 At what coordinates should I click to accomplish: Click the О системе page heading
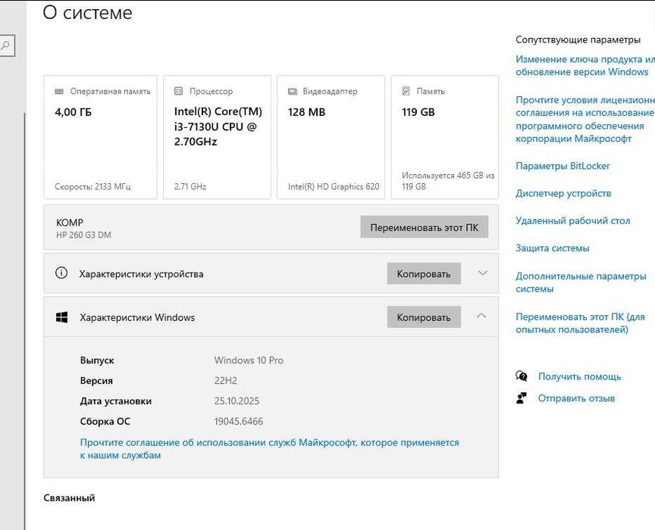tap(88, 13)
